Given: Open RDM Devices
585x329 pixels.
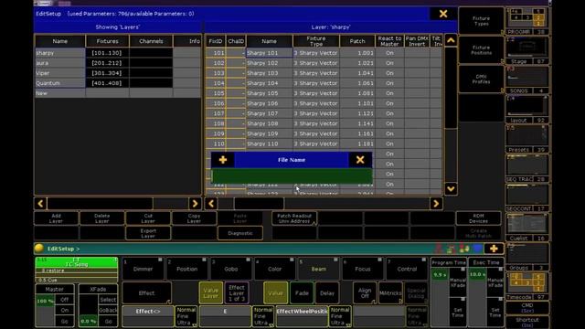Looking at the screenshot, I should tap(478, 218).
